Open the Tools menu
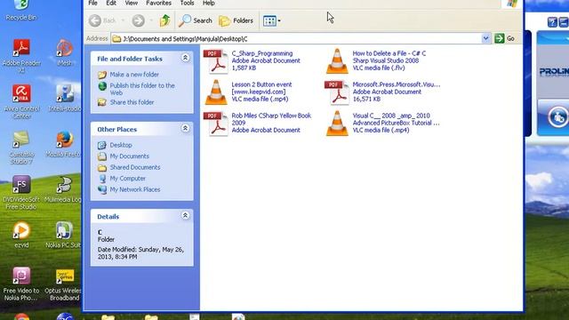This screenshot has height=320, width=569. click(187, 4)
